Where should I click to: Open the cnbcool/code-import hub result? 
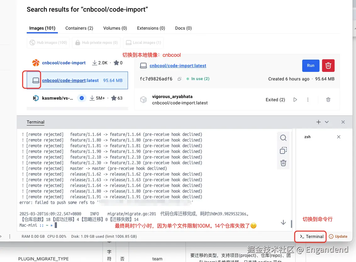point(64,63)
